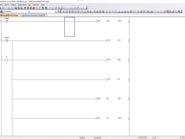Delete vertical line tool with red X
The height and width of the screenshot is (139, 185).
pos(91,12)
